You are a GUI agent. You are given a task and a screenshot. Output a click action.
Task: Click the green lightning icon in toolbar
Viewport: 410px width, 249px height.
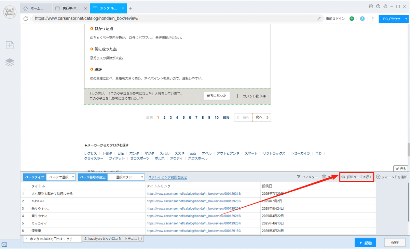[x=352, y=19]
